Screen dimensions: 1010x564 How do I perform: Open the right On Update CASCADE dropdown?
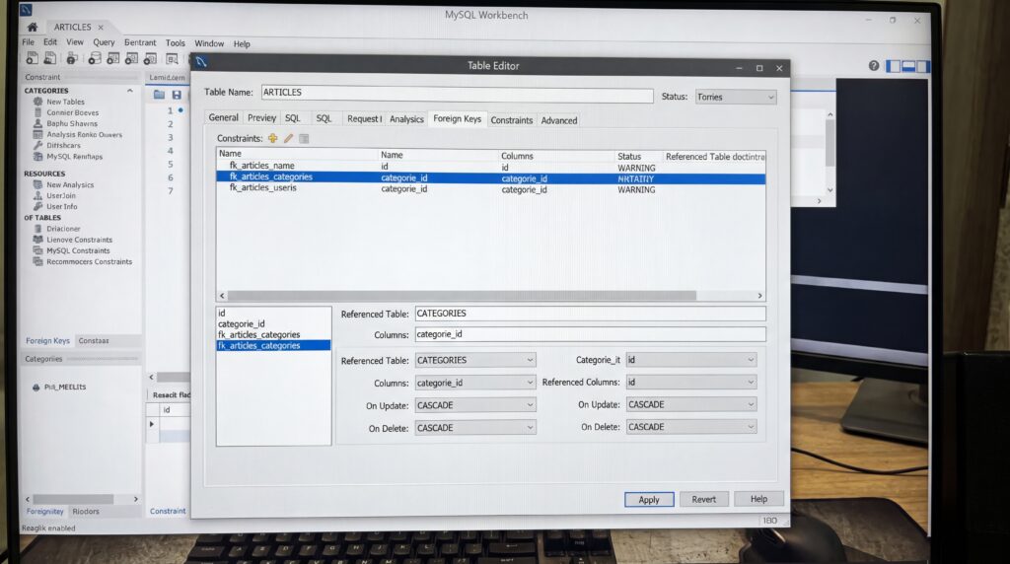(x=691, y=404)
